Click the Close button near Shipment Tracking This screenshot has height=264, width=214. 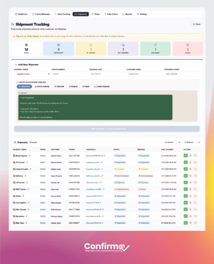[196, 24]
